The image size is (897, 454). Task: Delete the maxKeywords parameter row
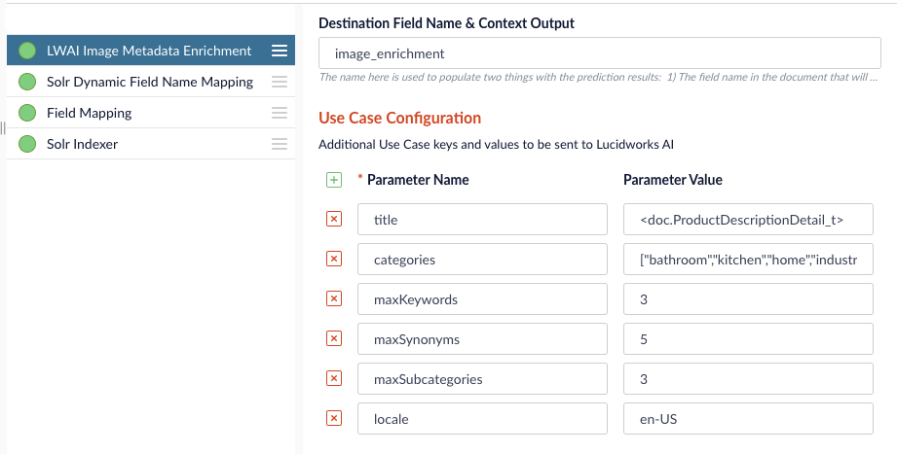pos(334,298)
